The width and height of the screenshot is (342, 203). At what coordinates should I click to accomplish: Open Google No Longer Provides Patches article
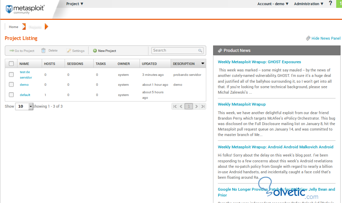pos(276,192)
